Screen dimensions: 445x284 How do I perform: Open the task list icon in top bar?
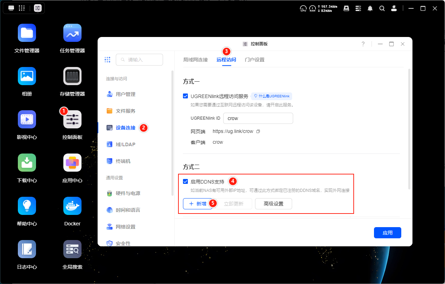pyautogui.click(x=358, y=8)
